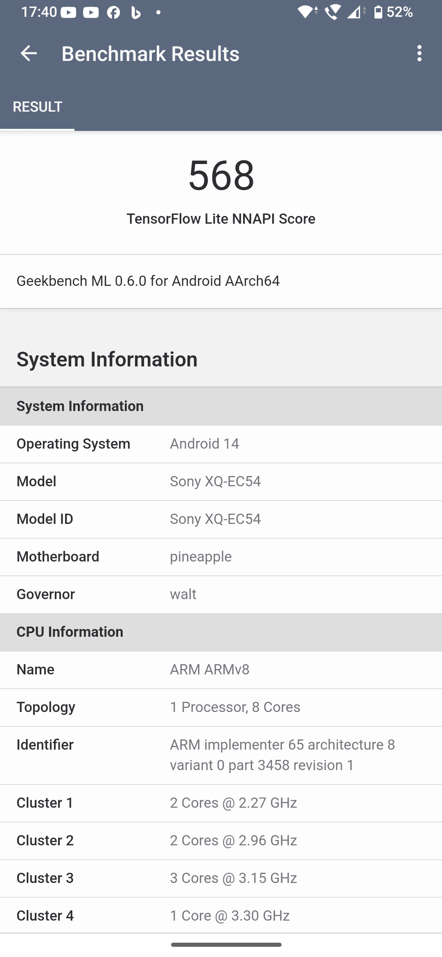Screen dimensions: 442x957
Task: Tap the Wi-Fi status icon
Action: tap(306, 12)
